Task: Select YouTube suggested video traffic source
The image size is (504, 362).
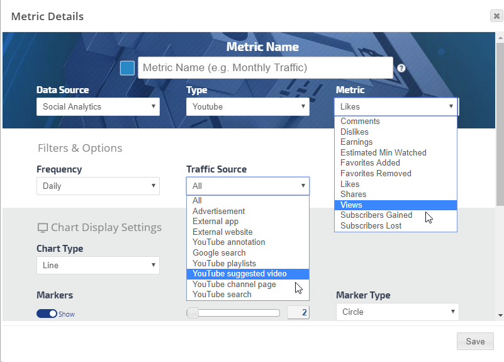Action: pos(247,274)
